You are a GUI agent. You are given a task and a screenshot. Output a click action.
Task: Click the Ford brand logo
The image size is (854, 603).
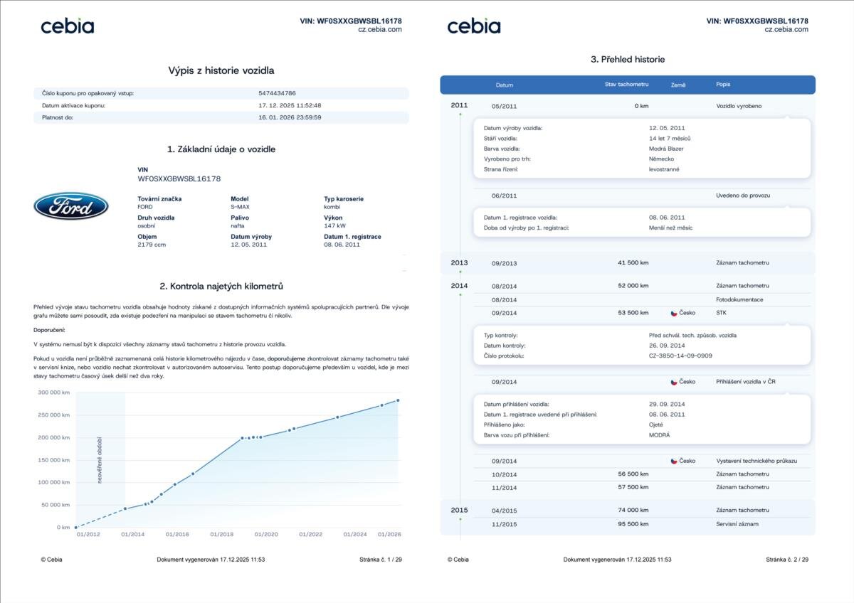71,206
